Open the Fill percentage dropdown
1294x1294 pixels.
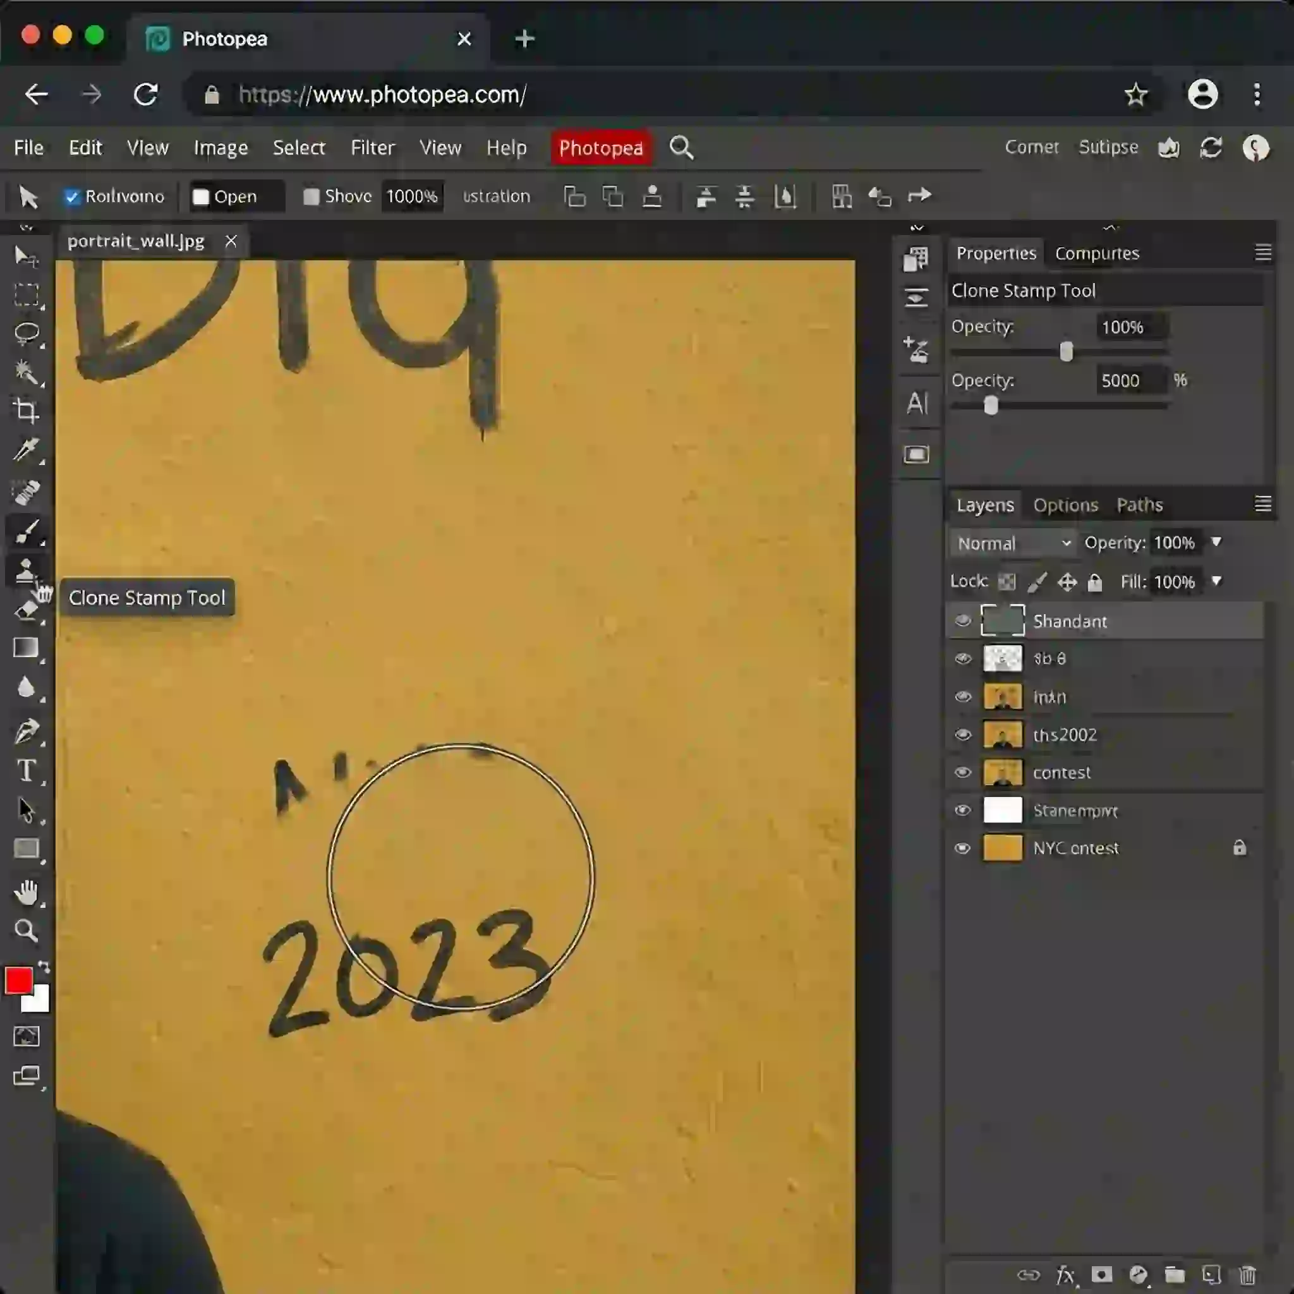pyautogui.click(x=1217, y=582)
